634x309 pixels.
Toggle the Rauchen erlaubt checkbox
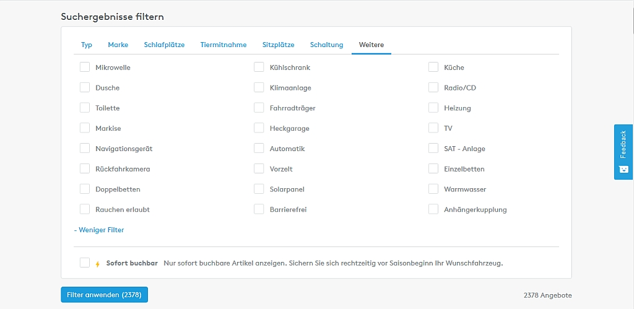tap(85, 209)
